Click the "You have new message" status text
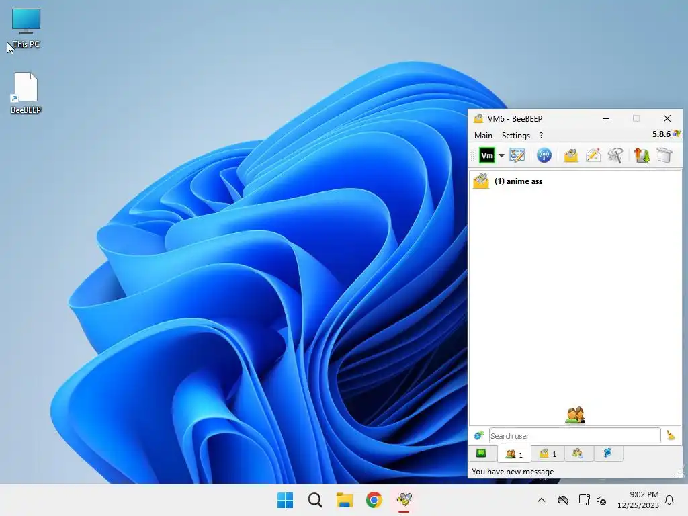The height and width of the screenshot is (516, 688). [x=513, y=472]
